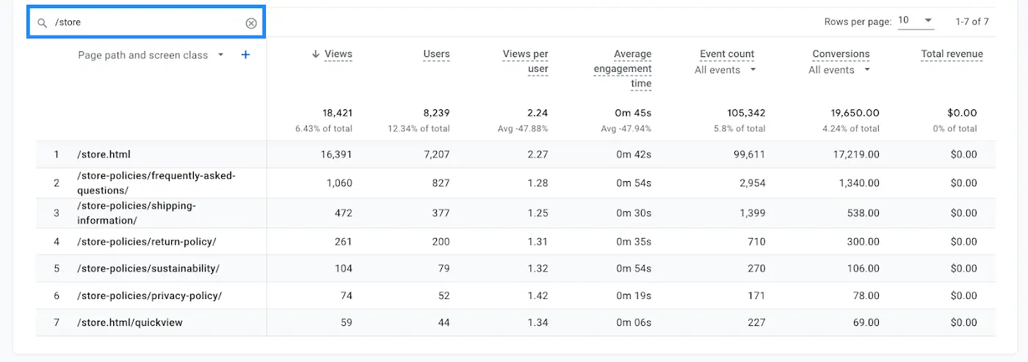Sort by Average engagement time column
Viewport: 1028px width, 362px height.
[x=623, y=68]
